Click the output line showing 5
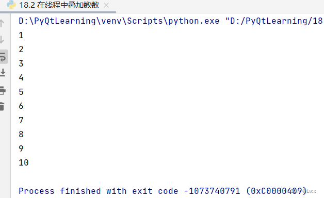The width and height of the screenshot is (324, 198). [21, 92]
